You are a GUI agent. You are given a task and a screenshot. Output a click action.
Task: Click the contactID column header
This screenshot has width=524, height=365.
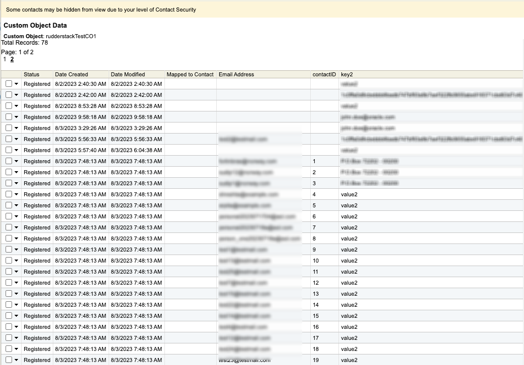pyautogui.click(x=324, y=74)
